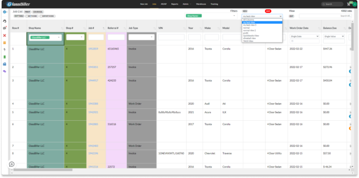Open job link 1952859
Image resolution: width=359 pixels, height=178 pixels.
click(93, 49)
